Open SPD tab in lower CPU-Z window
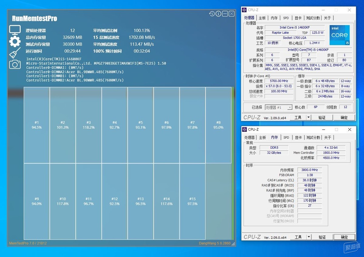Screen dimensions: 364x257 pyautogui.click(x=286, y=138)
